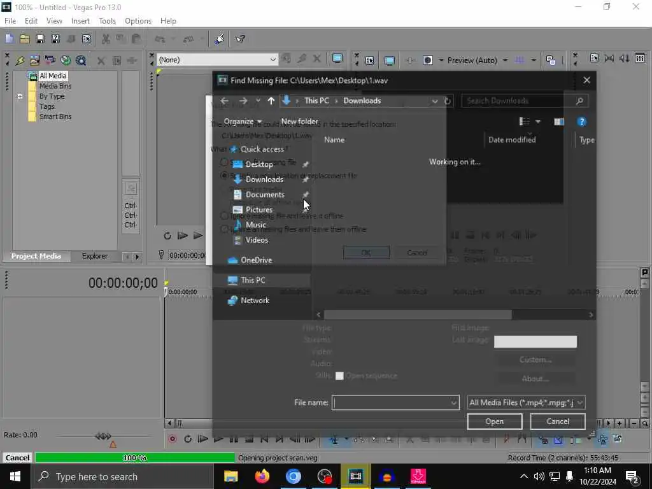Click the Cancel button in Find Missing File dialog

(x=558, y=422)
